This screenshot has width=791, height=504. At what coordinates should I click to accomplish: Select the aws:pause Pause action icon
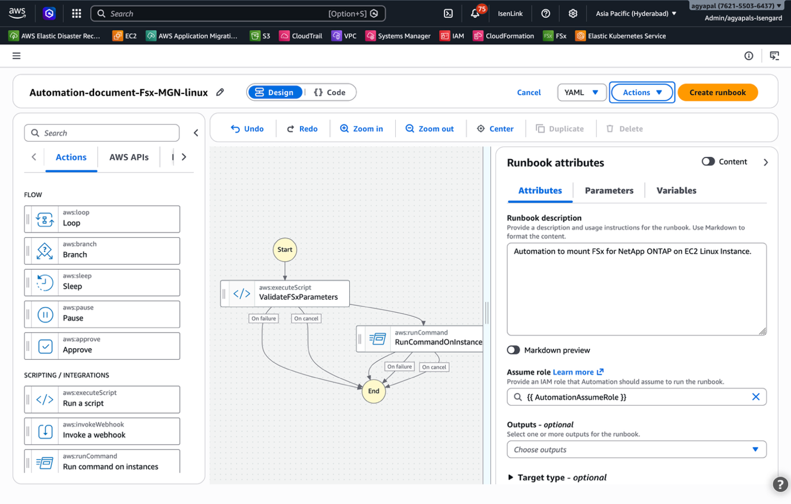(45, 314)
